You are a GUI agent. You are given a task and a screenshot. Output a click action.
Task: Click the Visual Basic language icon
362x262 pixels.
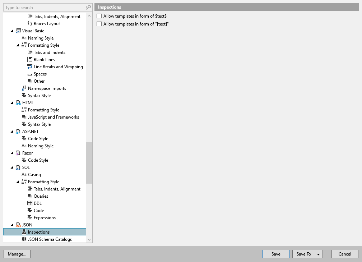pos(18,31)
